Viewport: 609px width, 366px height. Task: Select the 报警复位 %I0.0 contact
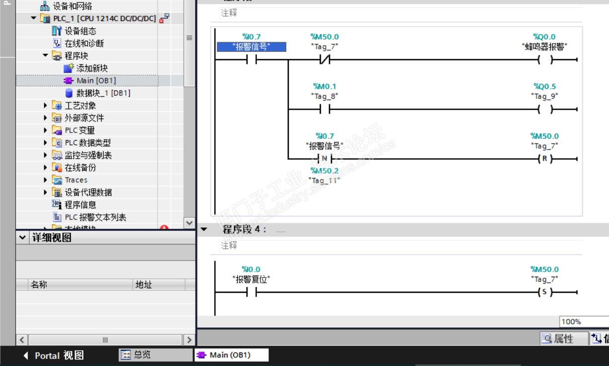251,292
